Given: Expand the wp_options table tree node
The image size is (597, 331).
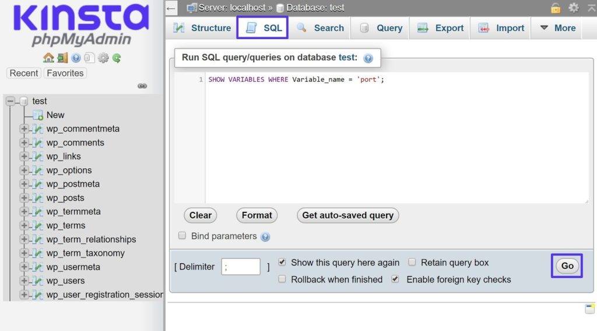Looking at the screenshot, I should coord(24,170).
